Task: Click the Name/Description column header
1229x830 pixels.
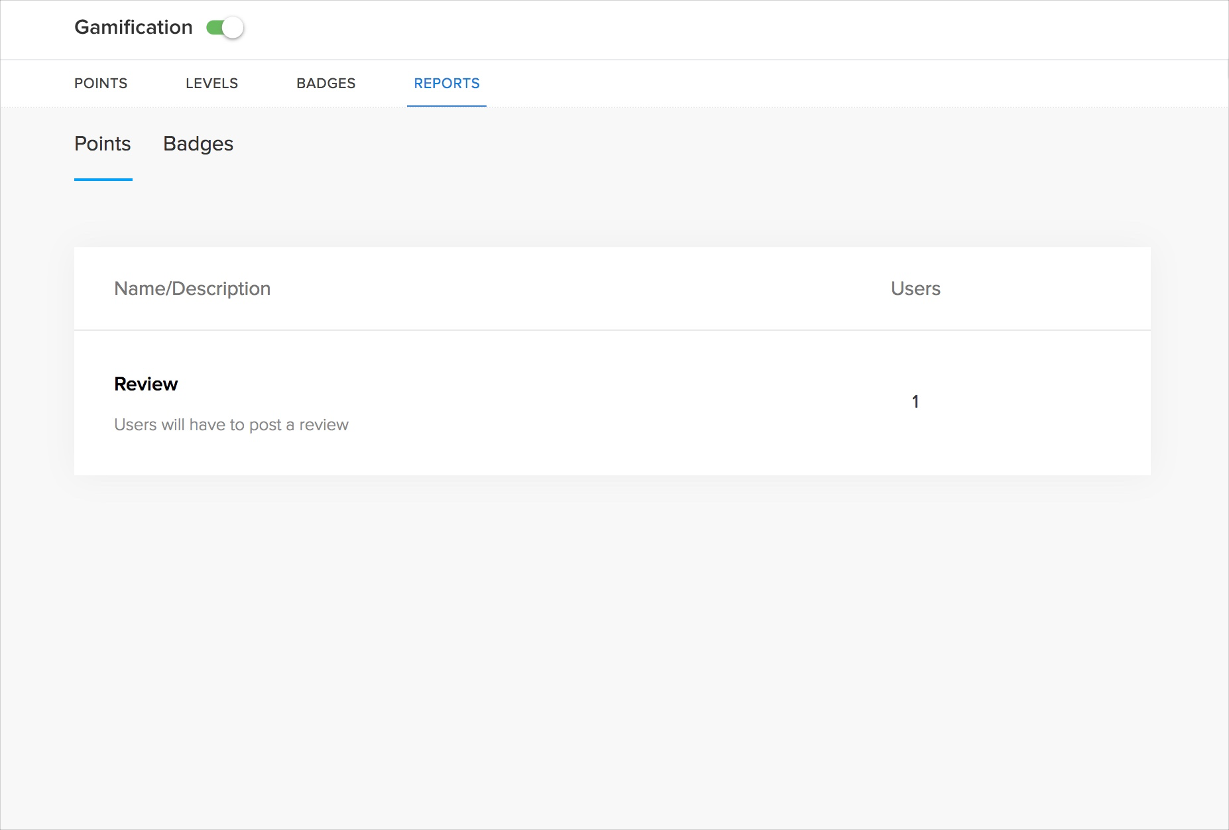Action: point(192,288)
